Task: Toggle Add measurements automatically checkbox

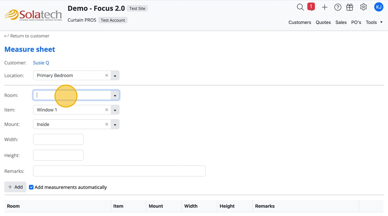Action: pos(31,187)
